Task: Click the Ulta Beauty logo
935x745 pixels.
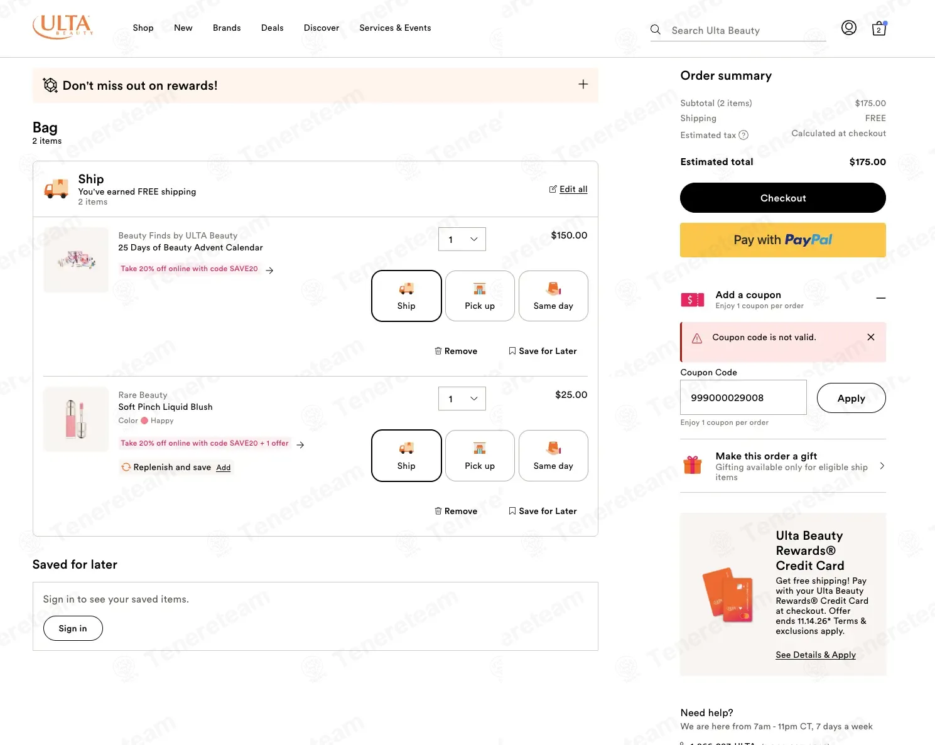Action: pyautogui.click(x=63, y=27)
